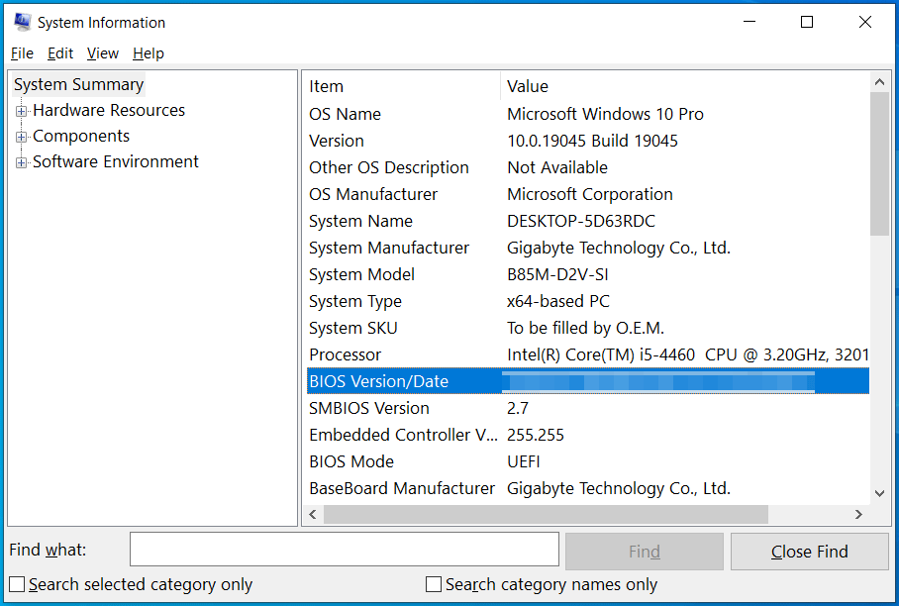The width and height of the screenshot is (899, 606).
Task: Expand the Software Environment tree node
Action: click(21, 161)
